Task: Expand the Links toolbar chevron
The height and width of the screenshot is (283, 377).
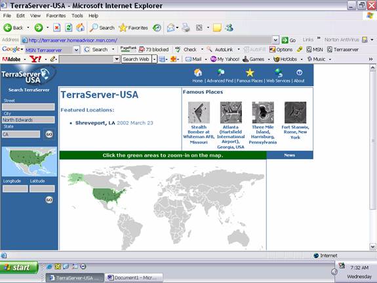Action: click(319, 38)
